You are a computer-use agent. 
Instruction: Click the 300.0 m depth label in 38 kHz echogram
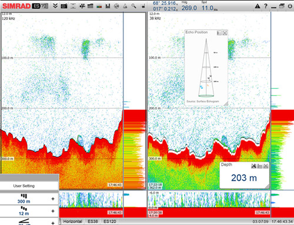[155, 159]
